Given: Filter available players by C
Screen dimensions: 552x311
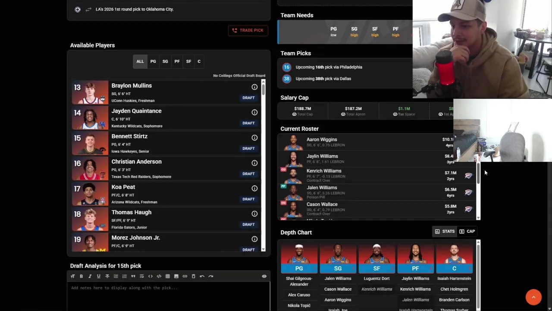Looking at the screenshot, I should tap(199, 61).
